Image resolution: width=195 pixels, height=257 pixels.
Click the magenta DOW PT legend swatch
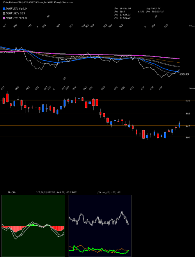[x=4, y=18]
